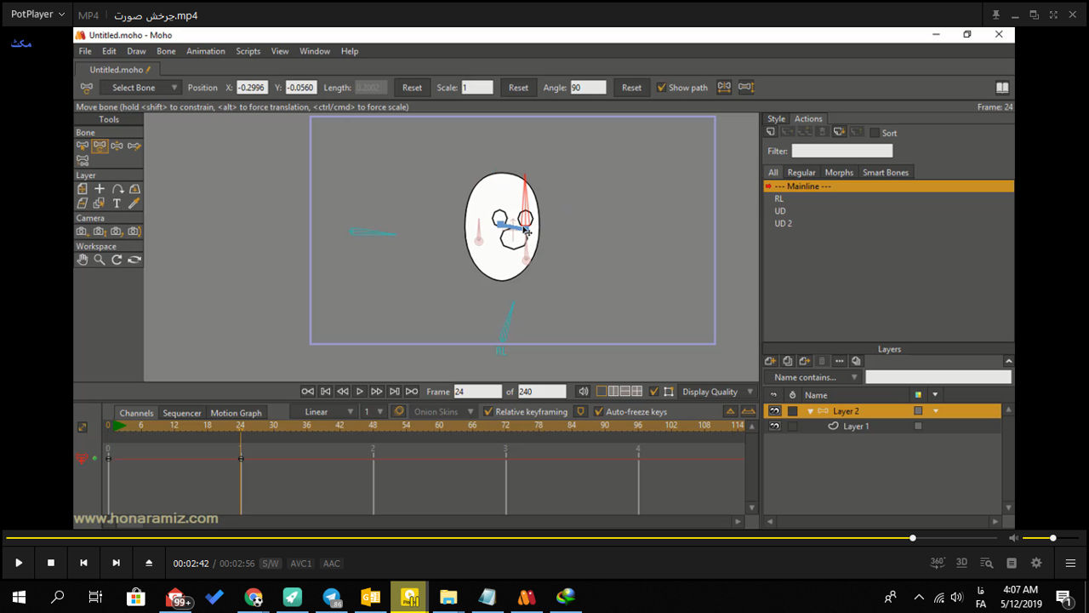Select the Transform Bone tool
The image size is (1089, 613).
[100, 146]
